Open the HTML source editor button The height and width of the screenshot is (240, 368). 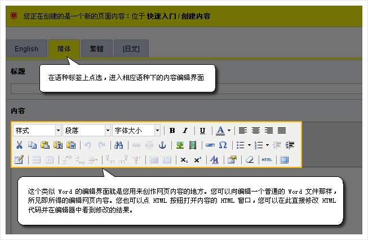(267, 160)
